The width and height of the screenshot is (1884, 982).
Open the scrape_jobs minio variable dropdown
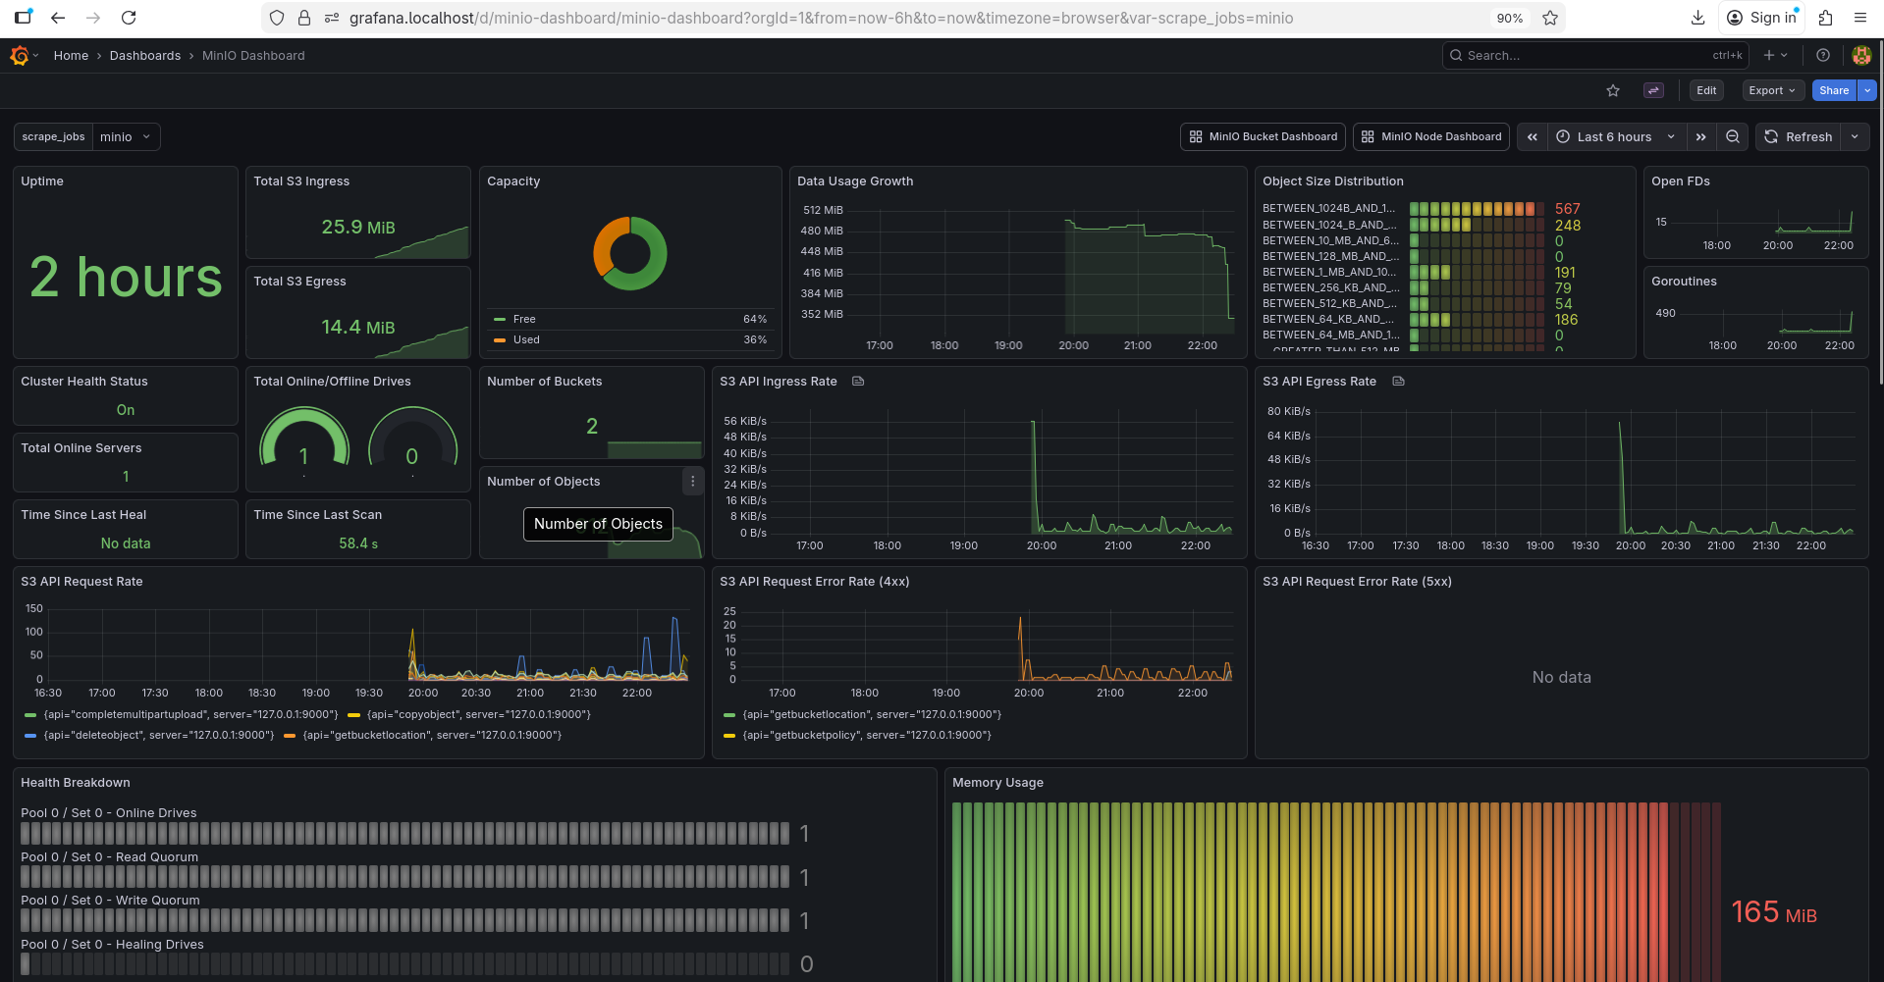[125, 137]
